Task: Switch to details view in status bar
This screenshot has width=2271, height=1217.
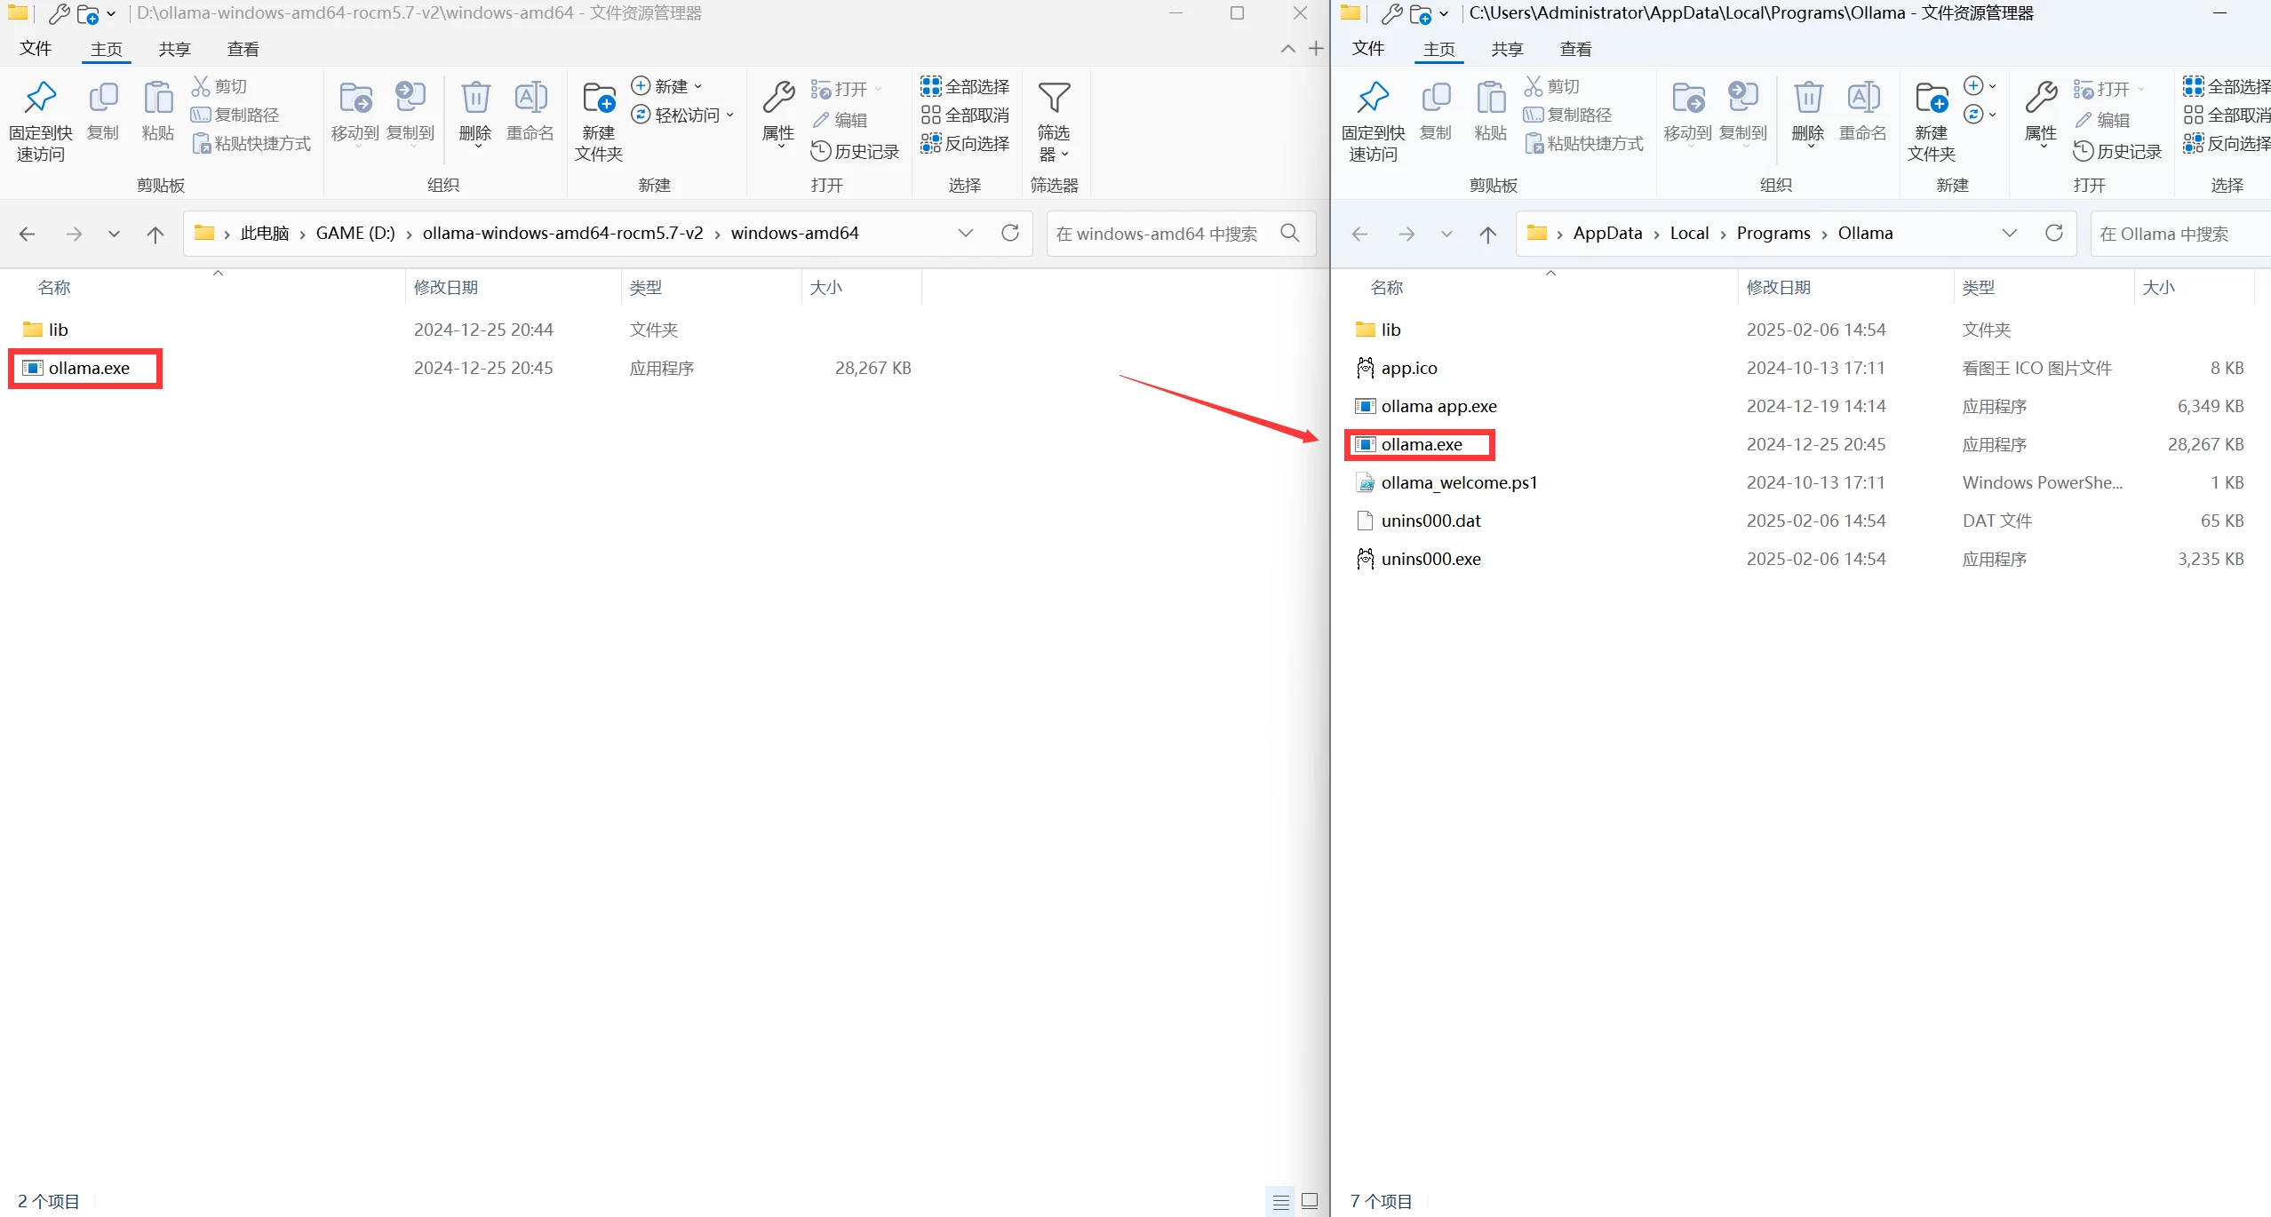Action: [1280, 1201]
